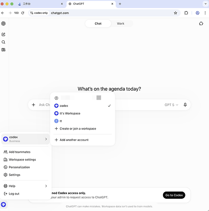Click the account email row icon

click(56, 98)
